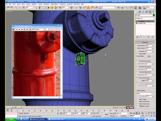This screenshot has height=121, width=161.
Task: Click the Key Filters button
Action: [x=123, y=116]
